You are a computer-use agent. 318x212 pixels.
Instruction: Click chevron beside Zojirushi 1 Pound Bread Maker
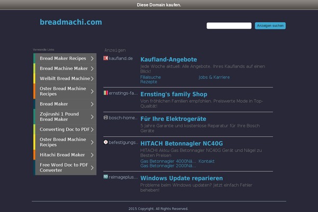pyautogui.click(x=92, y=117)
